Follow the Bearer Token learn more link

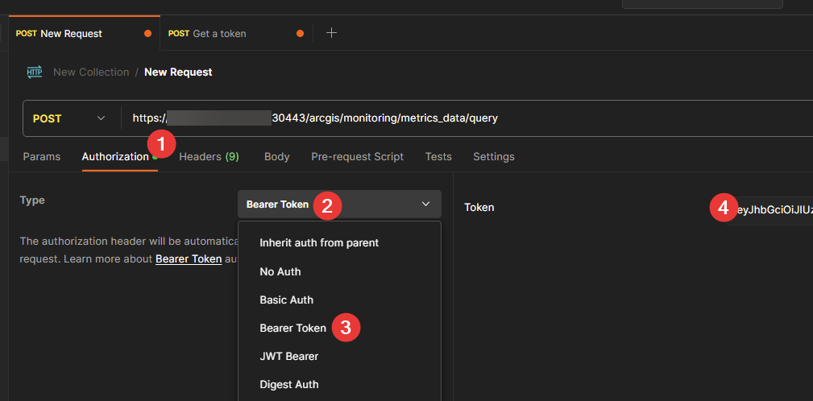pos(189,259)
